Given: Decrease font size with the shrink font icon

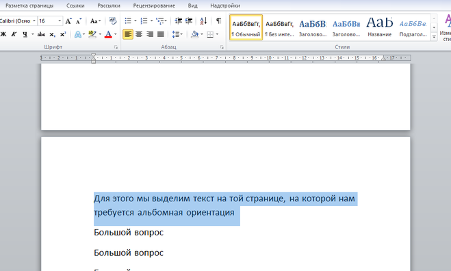Looking at the screenshot, I should click(79, 21).
